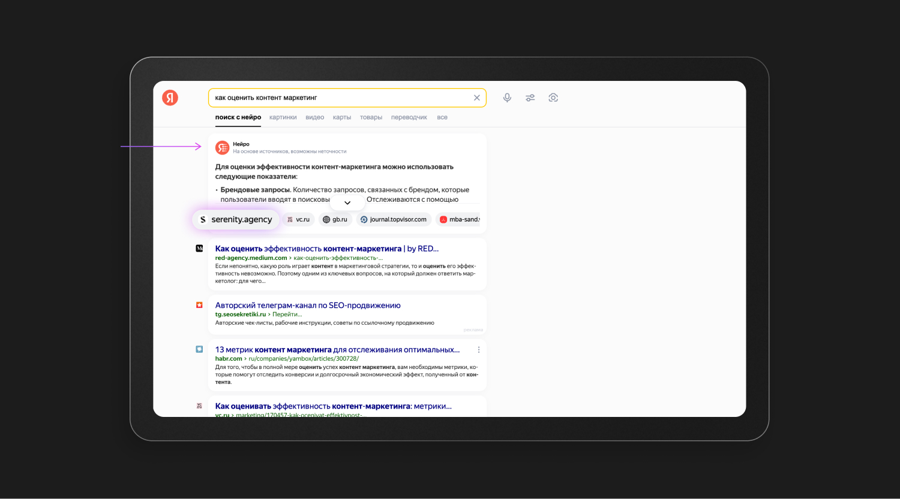Image resolution: width=900 pixels, height=499 pixels.
Task: Open three-dot menu of habr result
Action: pyautogui.click(x=479, y=350)
